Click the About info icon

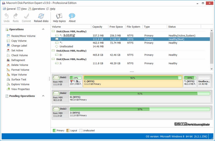click(x=72, y=16)
